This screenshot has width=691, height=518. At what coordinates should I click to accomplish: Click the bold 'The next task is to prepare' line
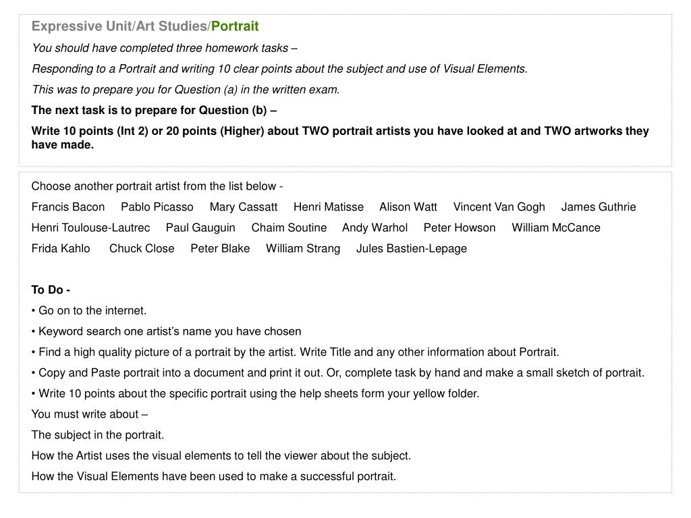154,111
